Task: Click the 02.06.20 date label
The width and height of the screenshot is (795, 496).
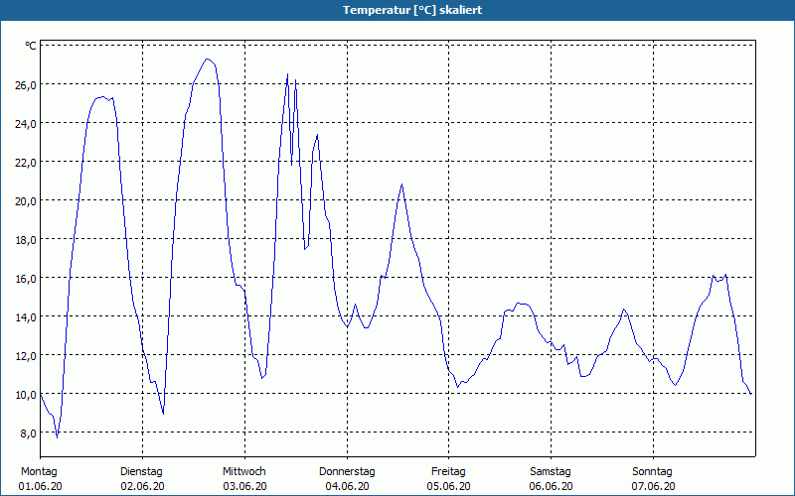Action: coord(142,486)
